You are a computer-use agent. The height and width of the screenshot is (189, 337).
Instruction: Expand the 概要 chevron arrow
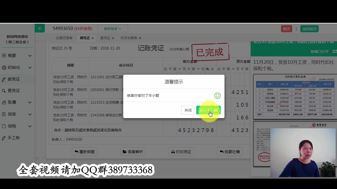click(x=30, y=56)
